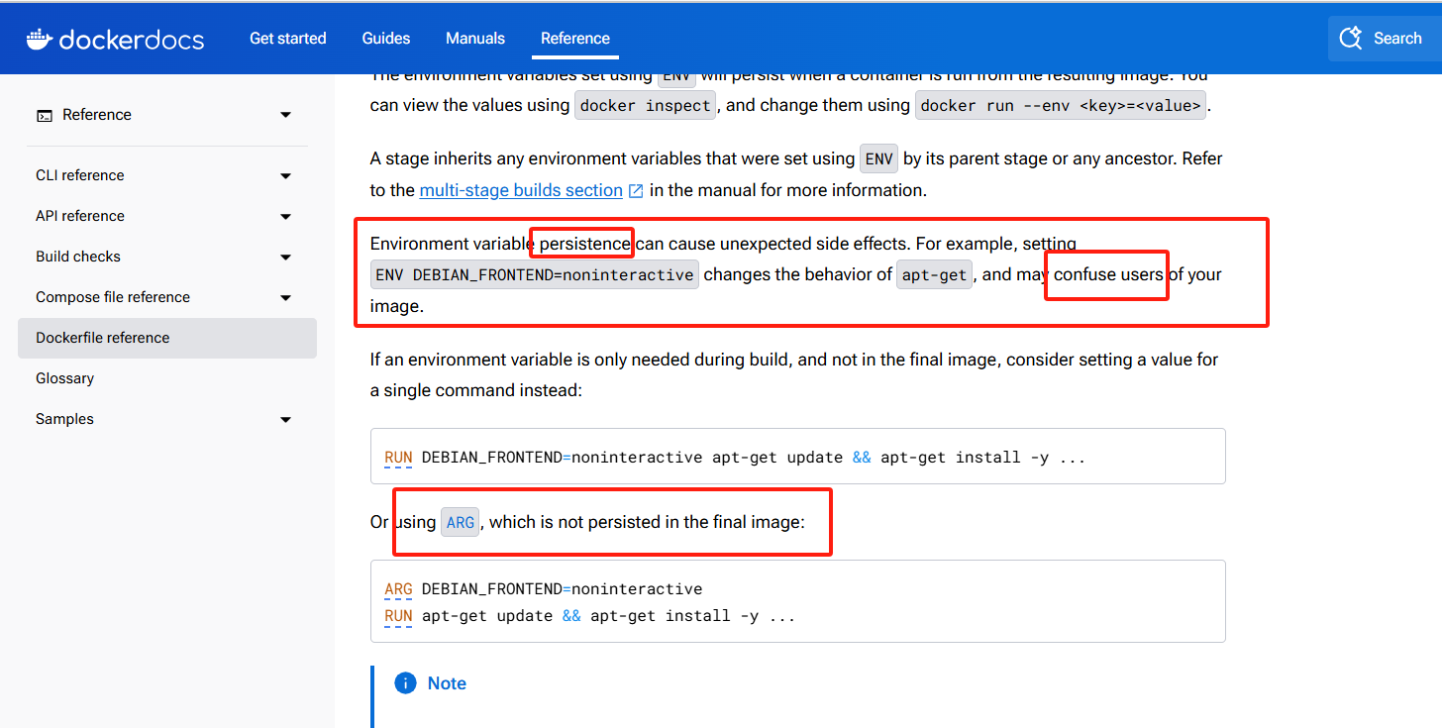Switch to the Guides tab
The height and width of the screenshot is (728, 1442).
tap(386, 39)
